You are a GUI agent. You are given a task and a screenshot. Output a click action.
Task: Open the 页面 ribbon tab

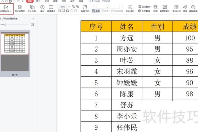coord(64,1)
